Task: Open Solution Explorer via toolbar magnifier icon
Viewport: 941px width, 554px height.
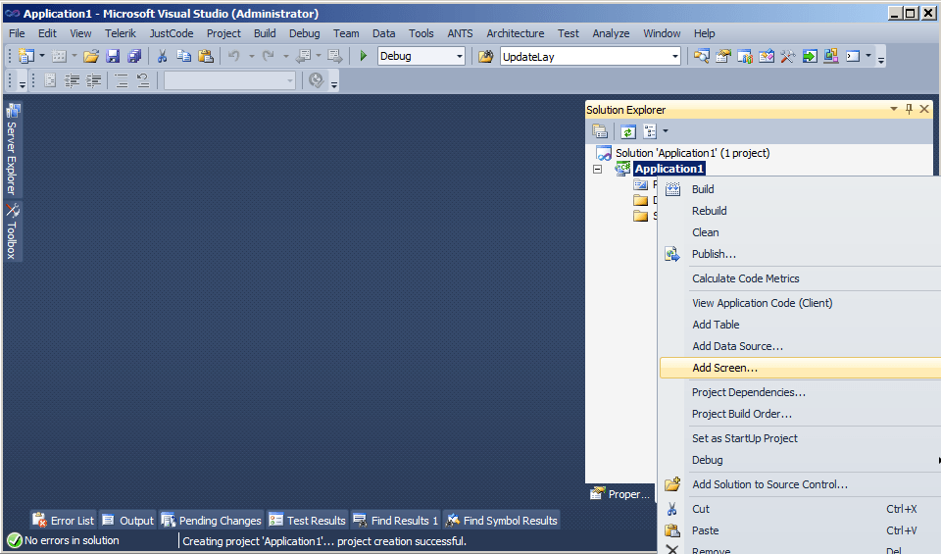Action: [702, 57]
